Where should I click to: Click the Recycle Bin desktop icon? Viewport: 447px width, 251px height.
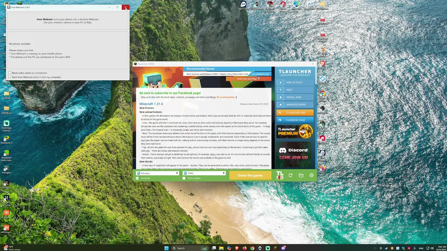(x=309, y=5)
